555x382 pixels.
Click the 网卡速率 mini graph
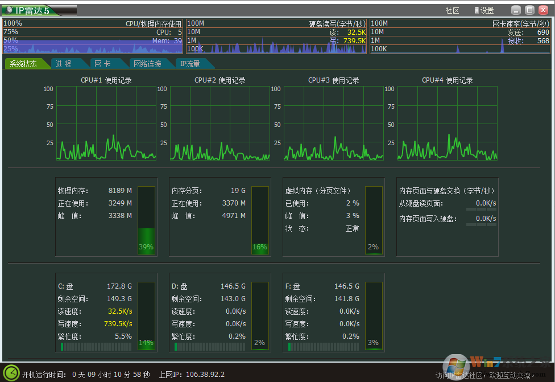click(460, 36)
